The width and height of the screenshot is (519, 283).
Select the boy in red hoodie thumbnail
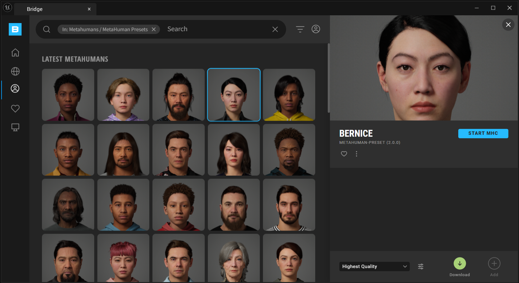(178, 205)
